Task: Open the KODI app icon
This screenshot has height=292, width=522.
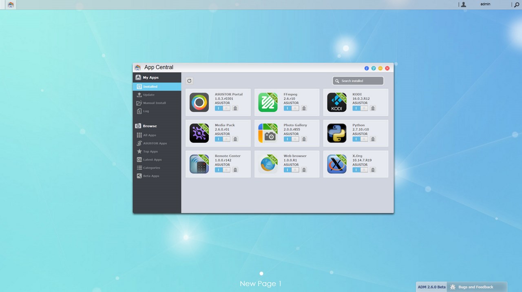Action: (x=337, y=102)
